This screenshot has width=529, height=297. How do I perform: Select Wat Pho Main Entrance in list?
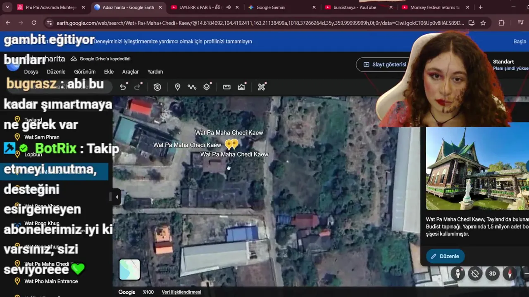tap(51, 281)
